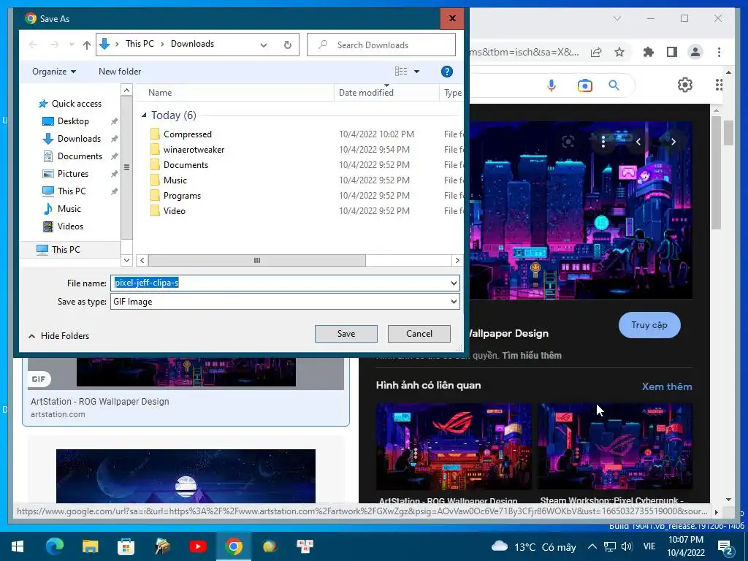Screen dimensions: 748x561
Task: Change the file view layout icon
Action: click(401, 72)
